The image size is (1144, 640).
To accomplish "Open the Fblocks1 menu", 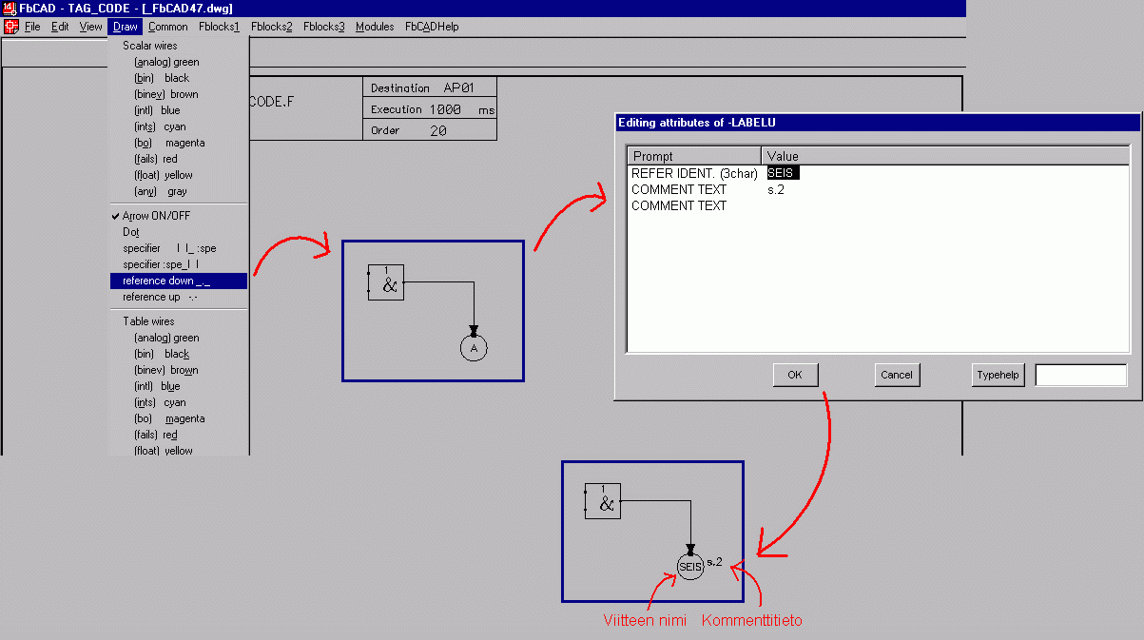I will [x=220, y=27].
